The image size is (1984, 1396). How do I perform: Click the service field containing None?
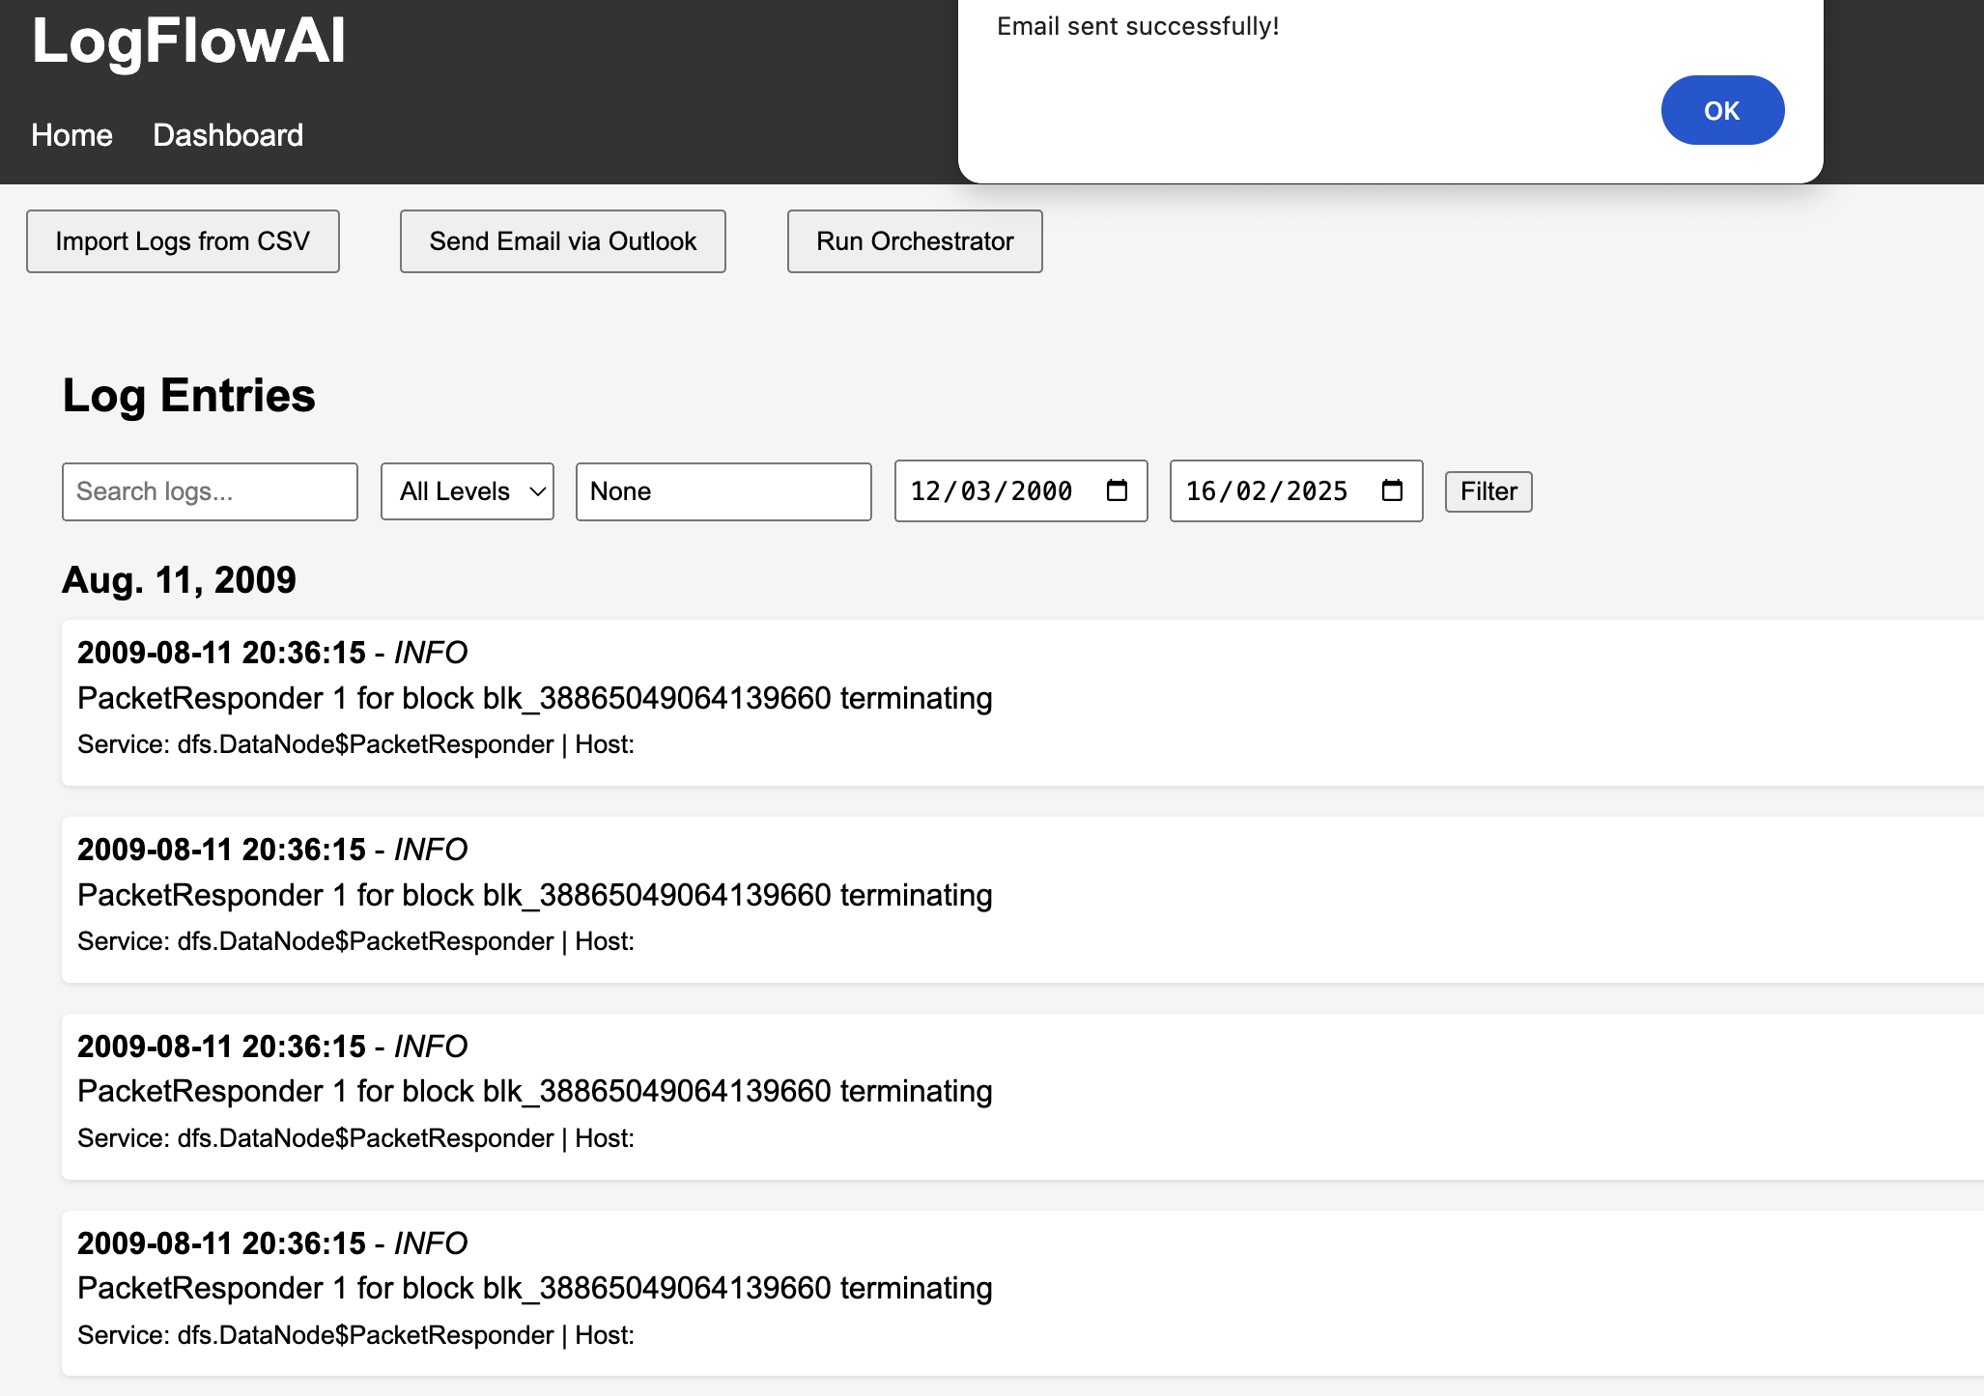pos(723,491)
